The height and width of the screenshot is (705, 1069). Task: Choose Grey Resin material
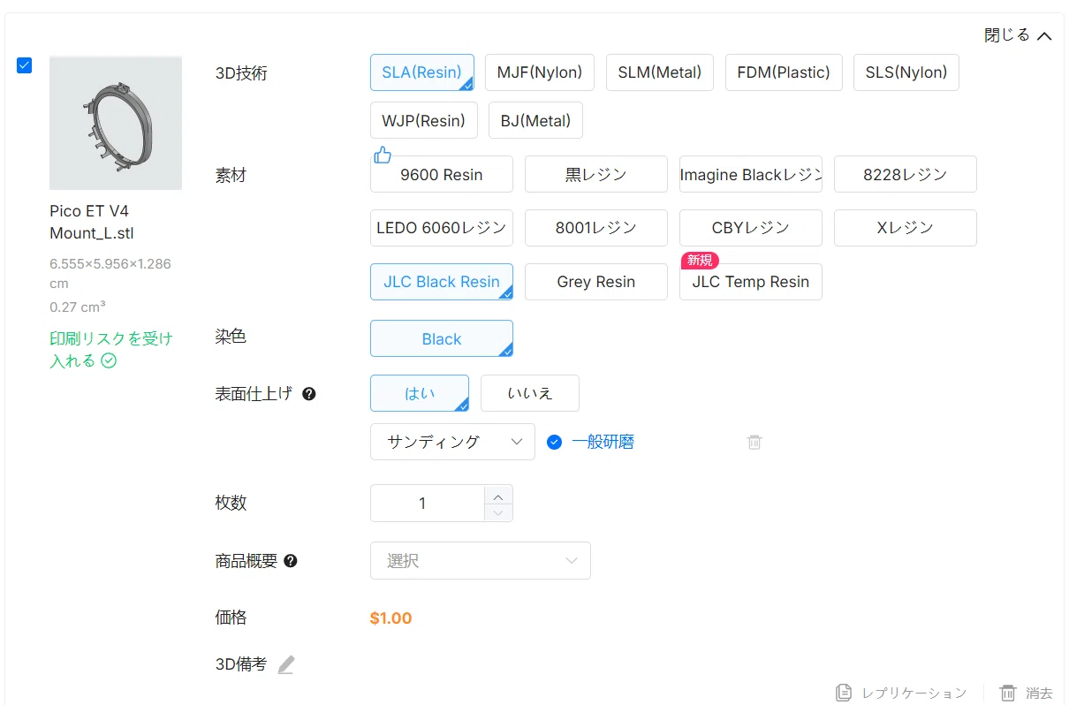(x=596, y=282)
